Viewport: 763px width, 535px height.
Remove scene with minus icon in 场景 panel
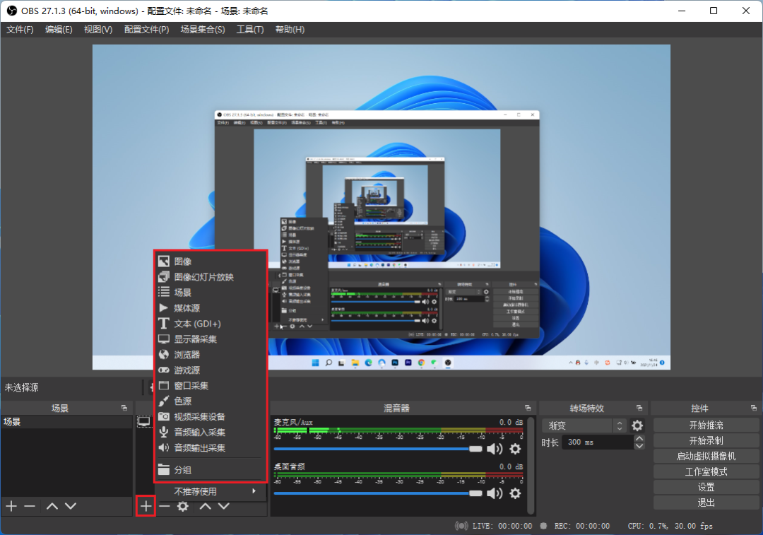pyautogui.click(x=30, y=506)
